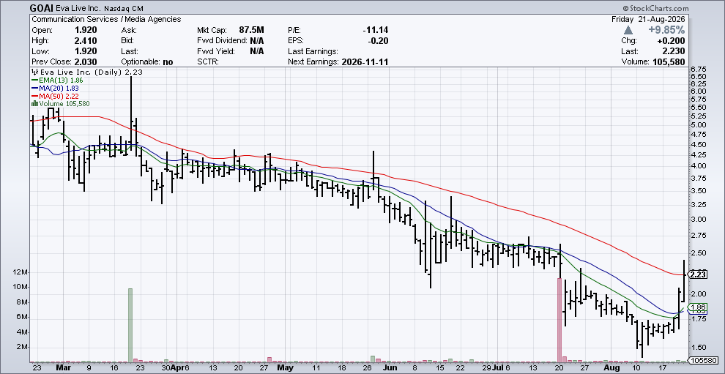Click the May month label on time axis
Screen dimensions: 725x374
286,368
